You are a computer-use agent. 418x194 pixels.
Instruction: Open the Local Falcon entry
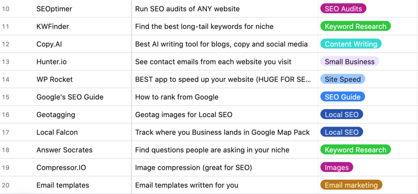[57, 133]
